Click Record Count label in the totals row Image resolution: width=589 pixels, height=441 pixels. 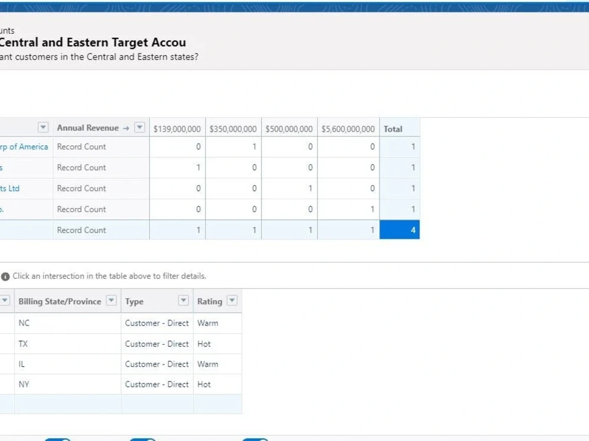pyautogui.click(x=81, y=230)
